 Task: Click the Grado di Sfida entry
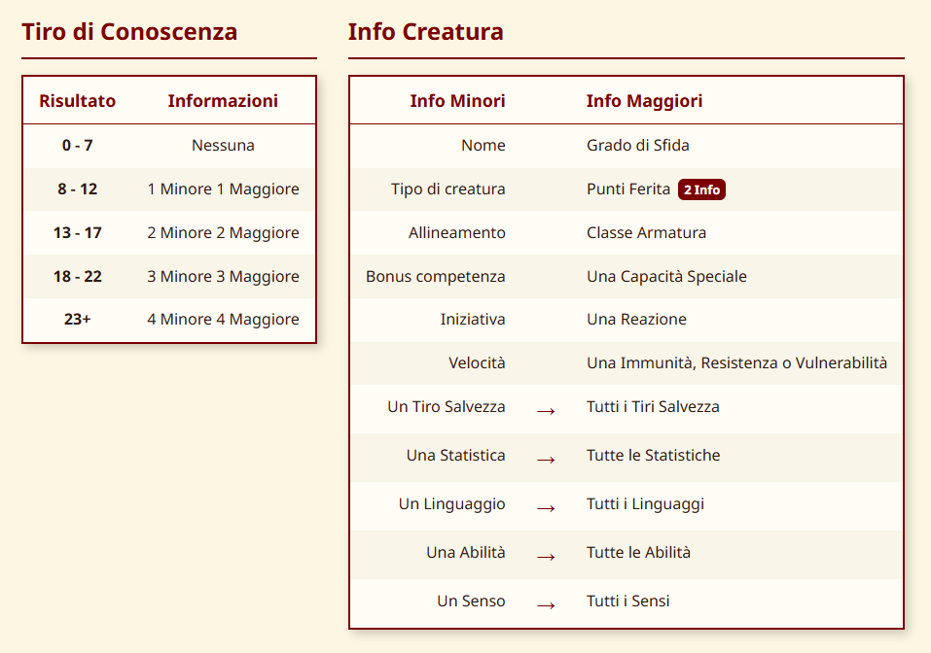point(637,146)
